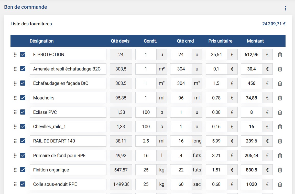Focus the unit price field of RAIL DE DEPART 140

click(x=216, y=141)
